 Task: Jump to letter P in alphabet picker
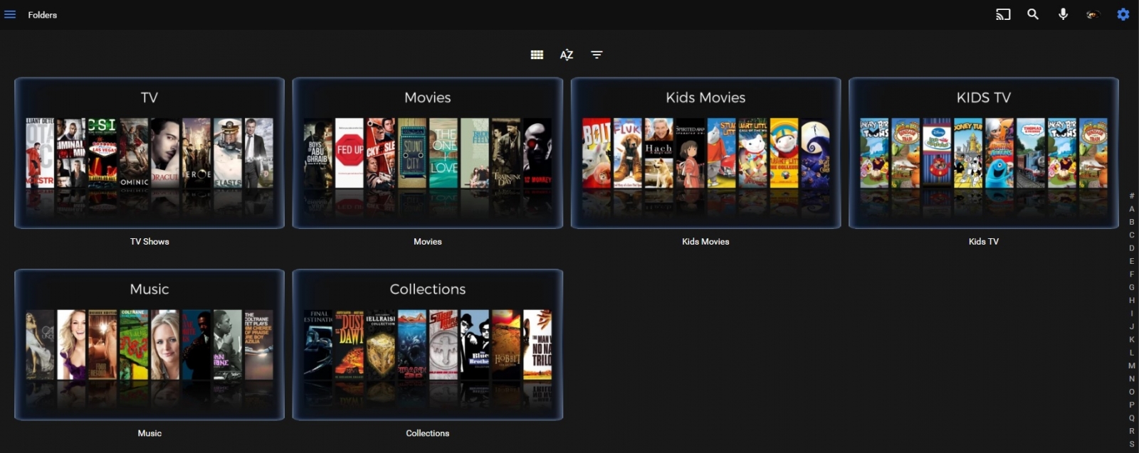1132,405
